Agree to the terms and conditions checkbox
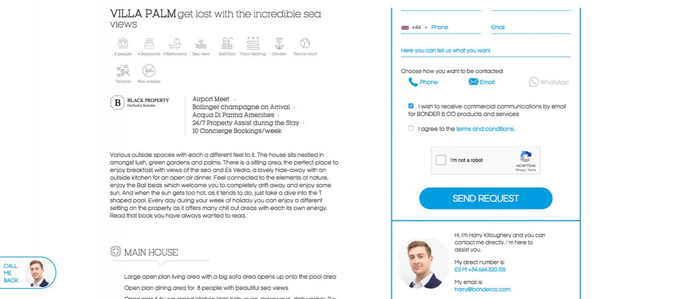 411,129
